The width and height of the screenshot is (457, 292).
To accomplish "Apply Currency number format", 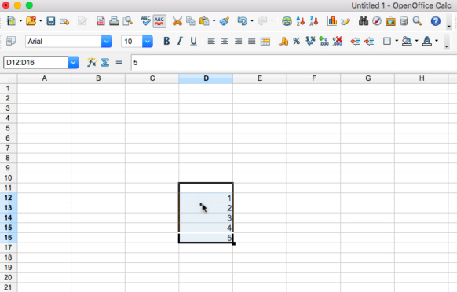I will click(x=283, y=41).
